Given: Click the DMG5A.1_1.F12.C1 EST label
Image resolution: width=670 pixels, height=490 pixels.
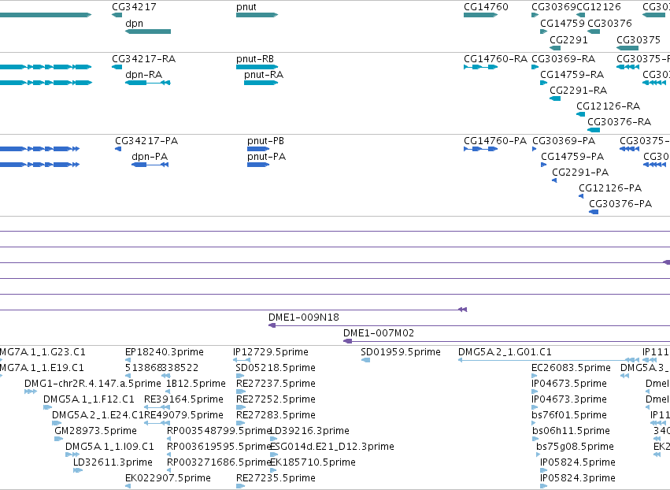Looking at the screenshot, I should (89, 399).
